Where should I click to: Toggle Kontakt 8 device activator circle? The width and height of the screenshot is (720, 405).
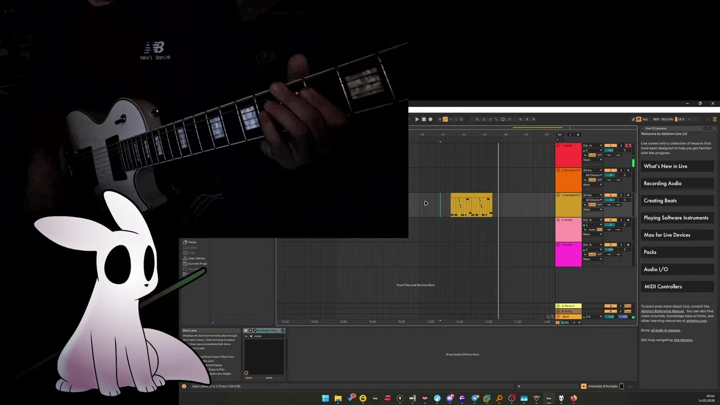tap(246, 330)
